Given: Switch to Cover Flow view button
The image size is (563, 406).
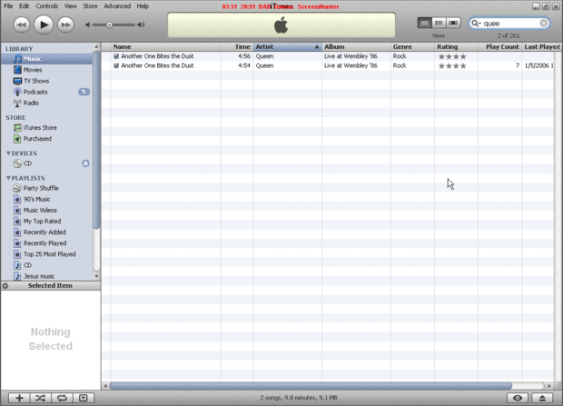Looking at the screenshot, I should tap(453, 23).
